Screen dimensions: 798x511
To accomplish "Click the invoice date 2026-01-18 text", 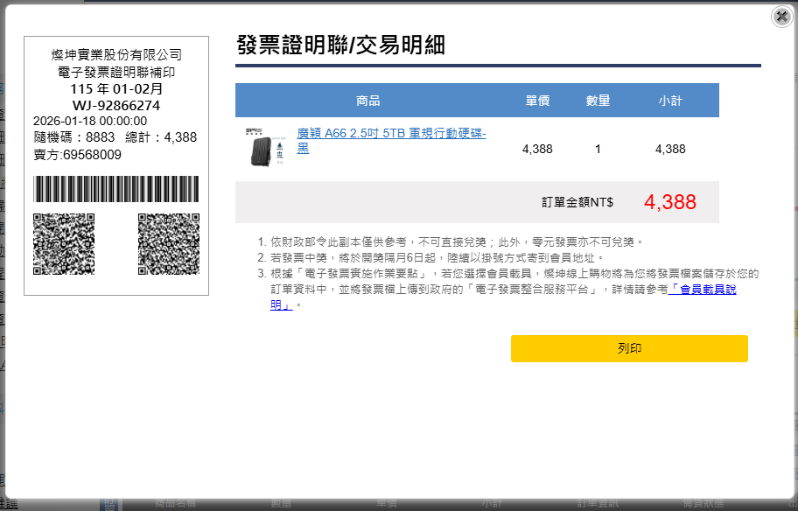I will tap(90, 121).
